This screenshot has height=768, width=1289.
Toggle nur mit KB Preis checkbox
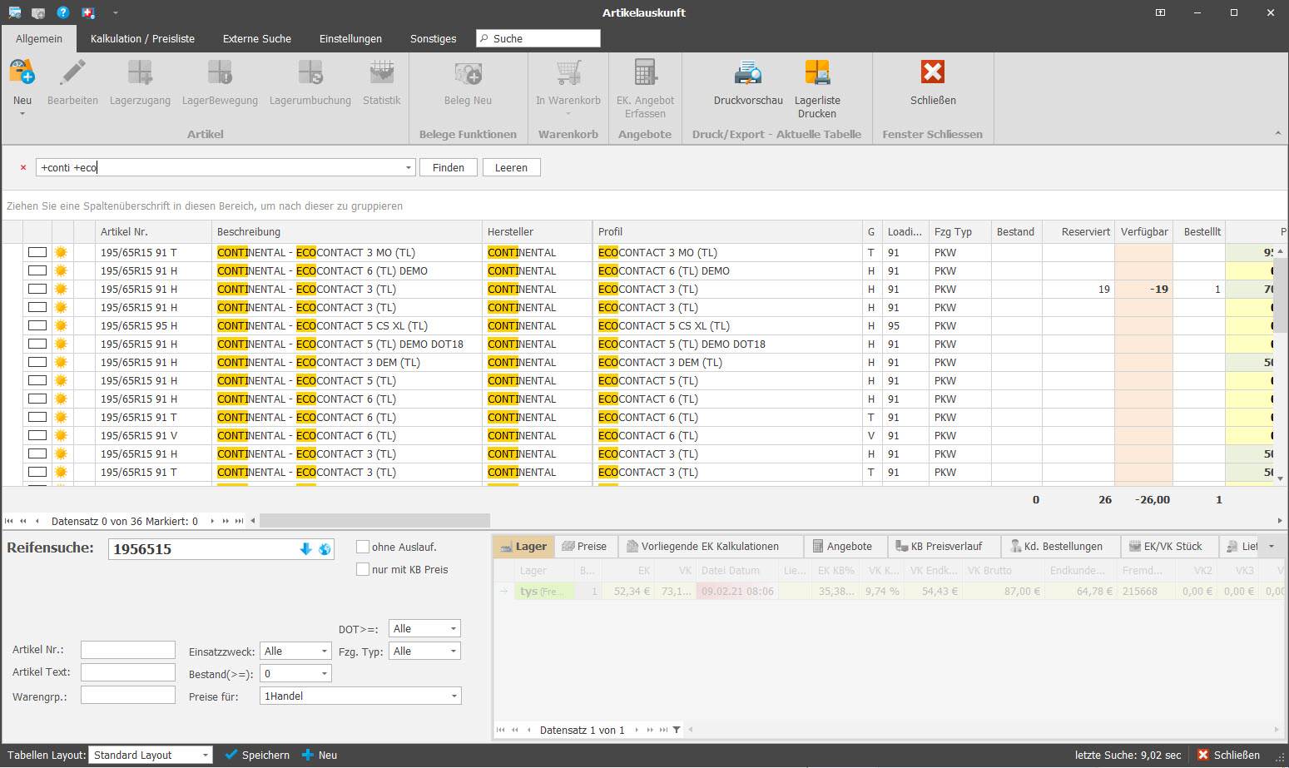coord(363,569)
